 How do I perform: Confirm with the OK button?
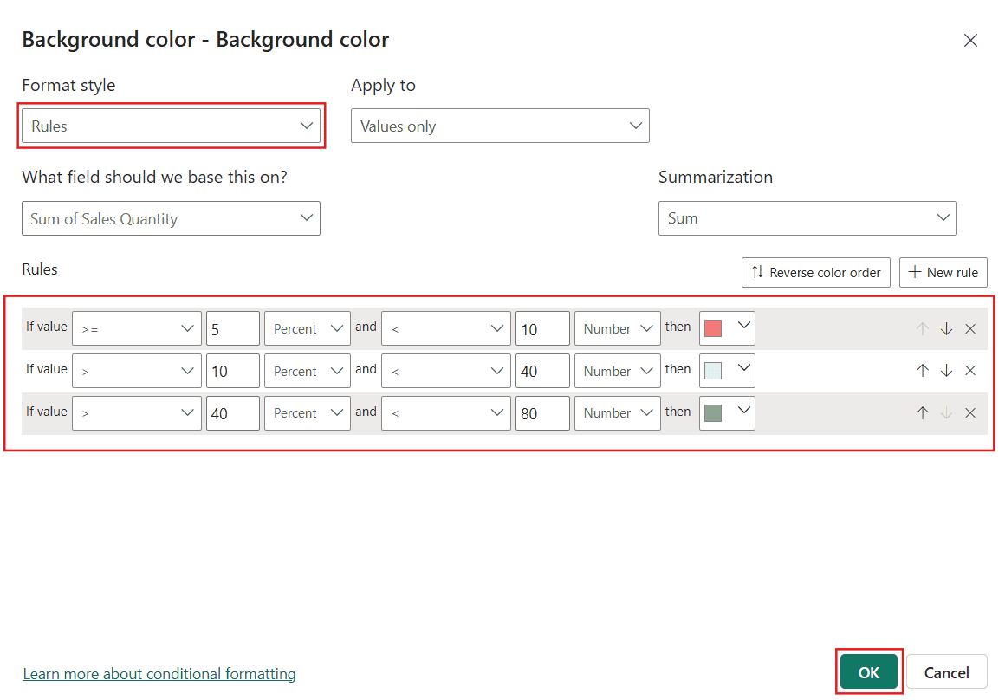pos(868,671)
